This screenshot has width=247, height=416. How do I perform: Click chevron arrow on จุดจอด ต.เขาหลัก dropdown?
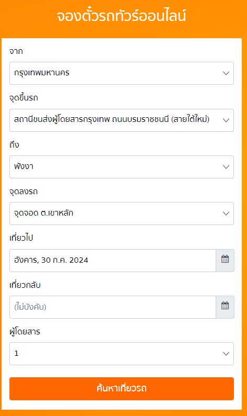[x=226, y=213]
